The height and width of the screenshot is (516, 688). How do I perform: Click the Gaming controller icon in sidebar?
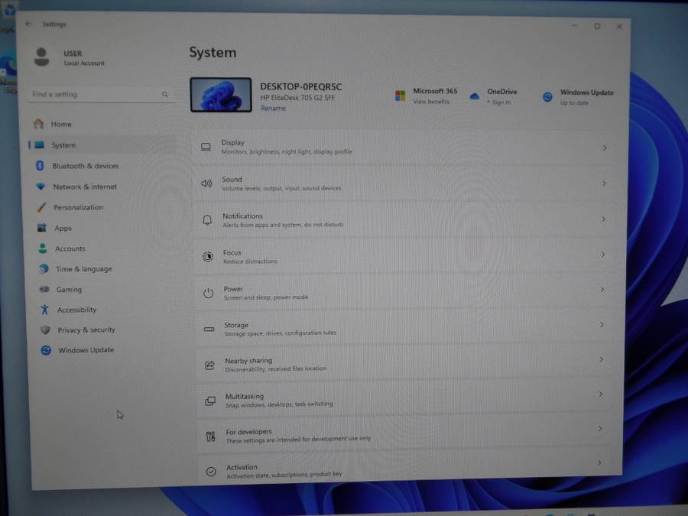[x=44, y=290]
